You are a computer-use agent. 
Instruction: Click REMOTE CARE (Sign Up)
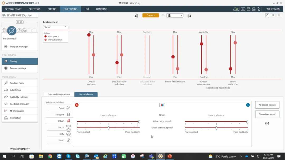(20, 15)
